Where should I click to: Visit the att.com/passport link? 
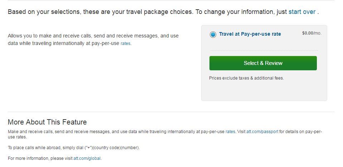pyautogui.click(x=262, y=132)
